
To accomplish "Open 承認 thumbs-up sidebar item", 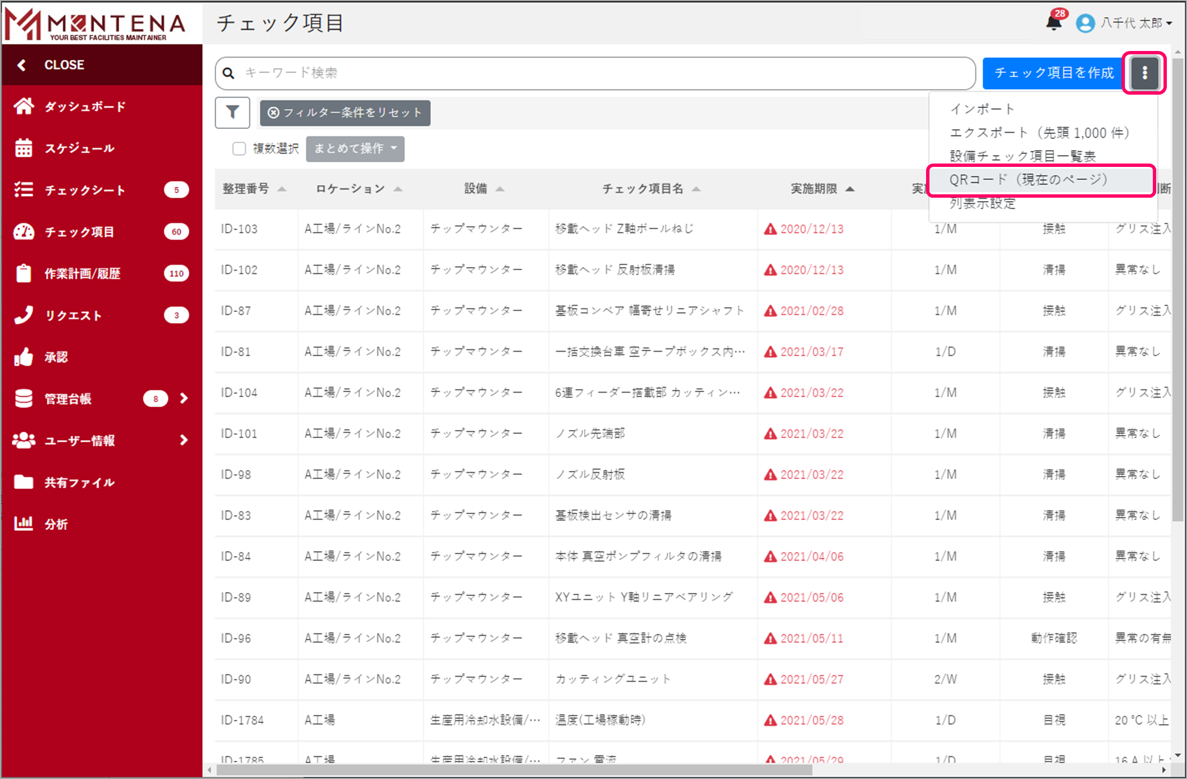I will (24, 357).
